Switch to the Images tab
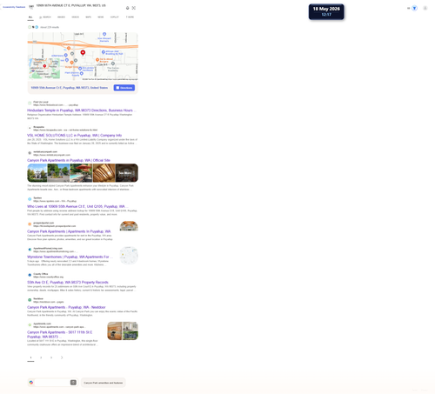The height and width of the screenshot is (394, 435). point(61,17)
